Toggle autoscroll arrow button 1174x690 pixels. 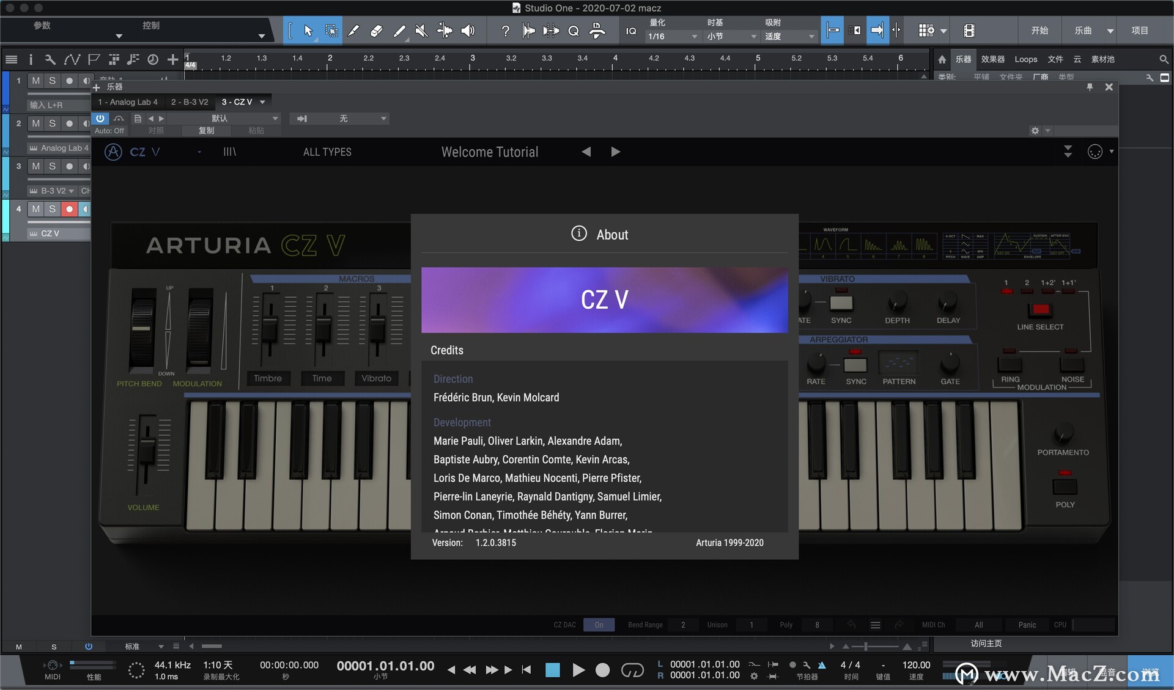877,31
